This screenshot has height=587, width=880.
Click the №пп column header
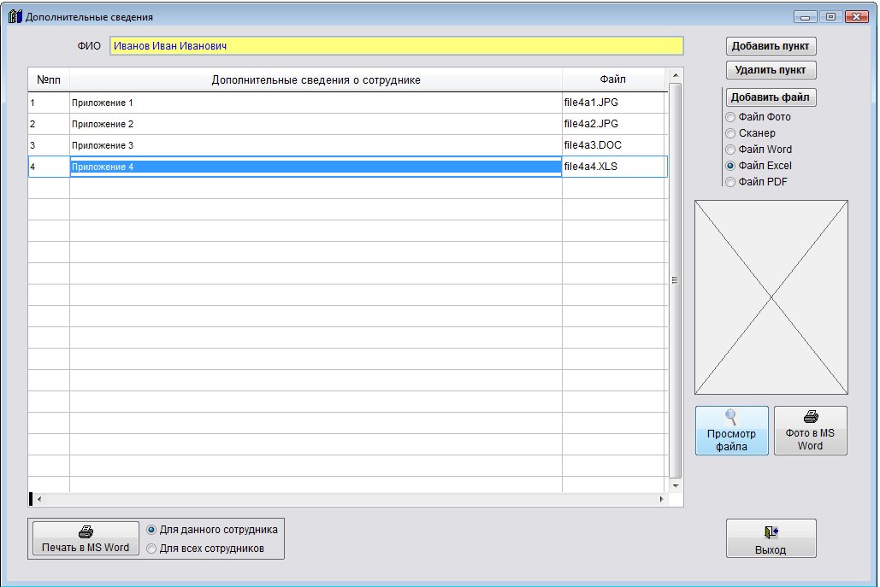pyautogui.click(x=49, y=80)
